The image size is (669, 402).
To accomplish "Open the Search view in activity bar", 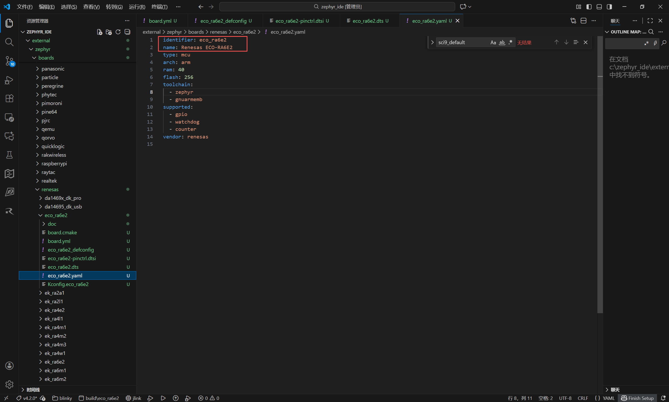I will pos(9,42).
